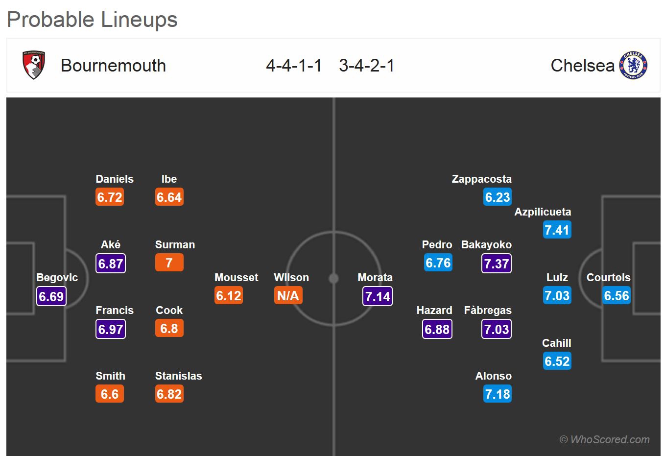This screenshot has width=664, height=456.
Task: Click Surman's rating badge showing 7
Action: [169, 263]
